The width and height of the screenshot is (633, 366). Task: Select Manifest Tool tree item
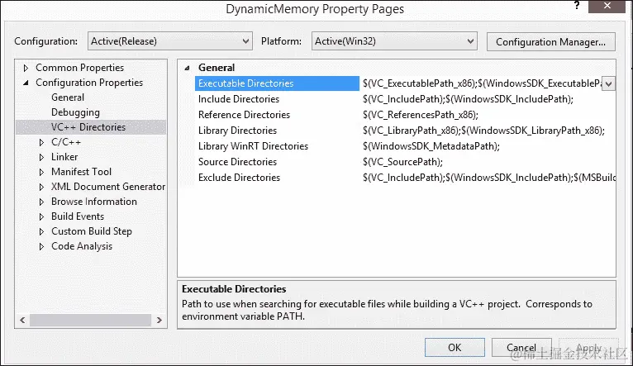(81, 172)
